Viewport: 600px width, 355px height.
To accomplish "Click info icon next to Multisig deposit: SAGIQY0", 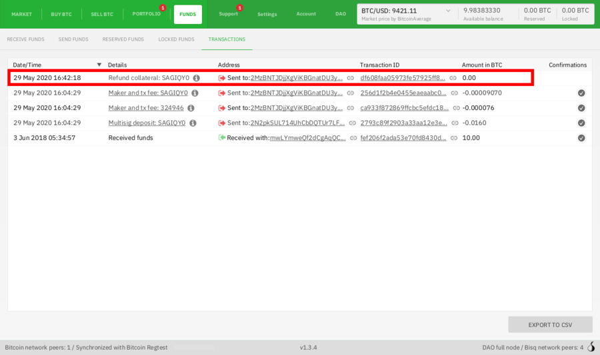I will [193, 123].
